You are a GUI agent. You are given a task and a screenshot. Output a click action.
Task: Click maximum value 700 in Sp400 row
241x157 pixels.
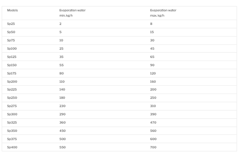click(153, 147)
